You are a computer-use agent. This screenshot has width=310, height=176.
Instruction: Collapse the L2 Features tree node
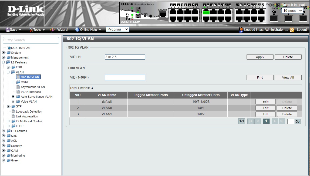4,62
